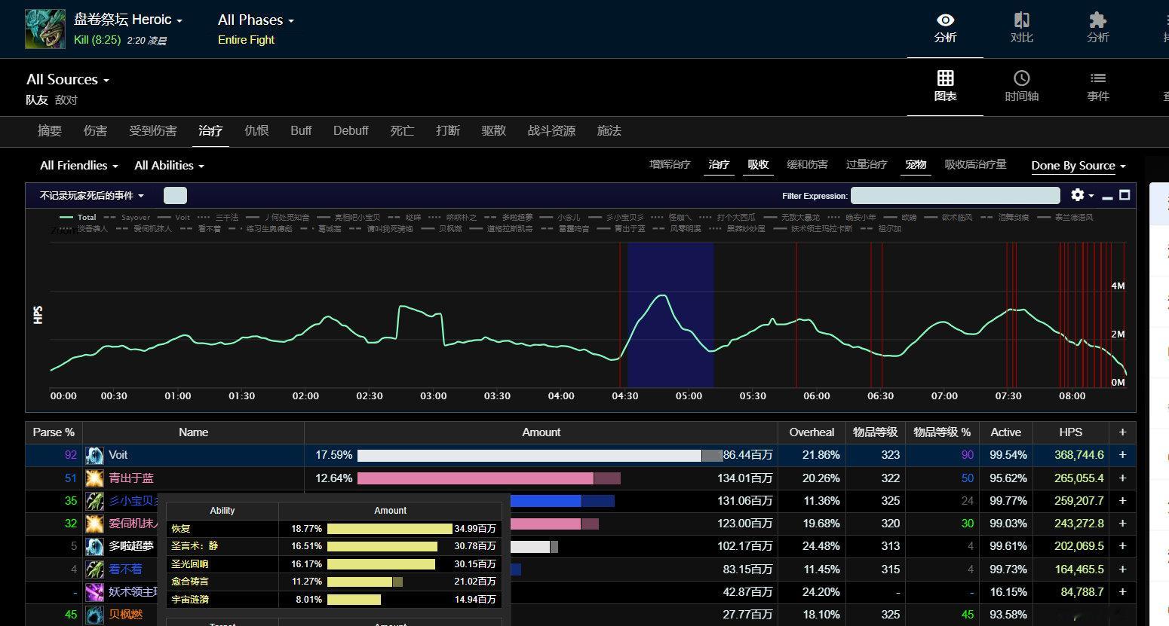Image resolution: width=1169 pixels, height=626 pixels.
Task: Open the 盘卷祭坛 Heroic encounter dropdown
Action: [x=128, y=20]
